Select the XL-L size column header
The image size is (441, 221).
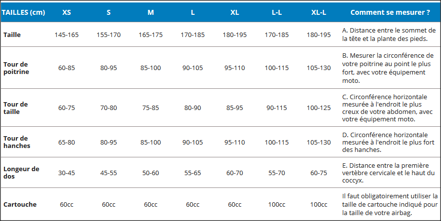319,13
